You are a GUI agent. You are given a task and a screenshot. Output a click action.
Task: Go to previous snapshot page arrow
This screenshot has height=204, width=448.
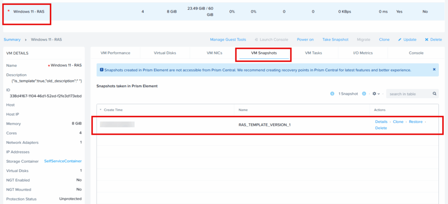click(332, 94)
